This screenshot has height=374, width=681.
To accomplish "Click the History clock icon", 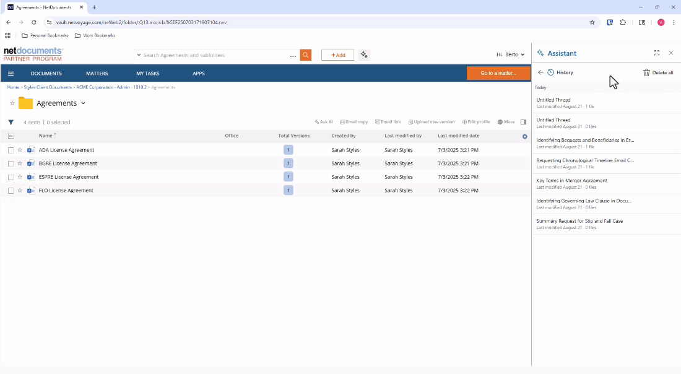I will pyautogui.click(x=551, y=72).
